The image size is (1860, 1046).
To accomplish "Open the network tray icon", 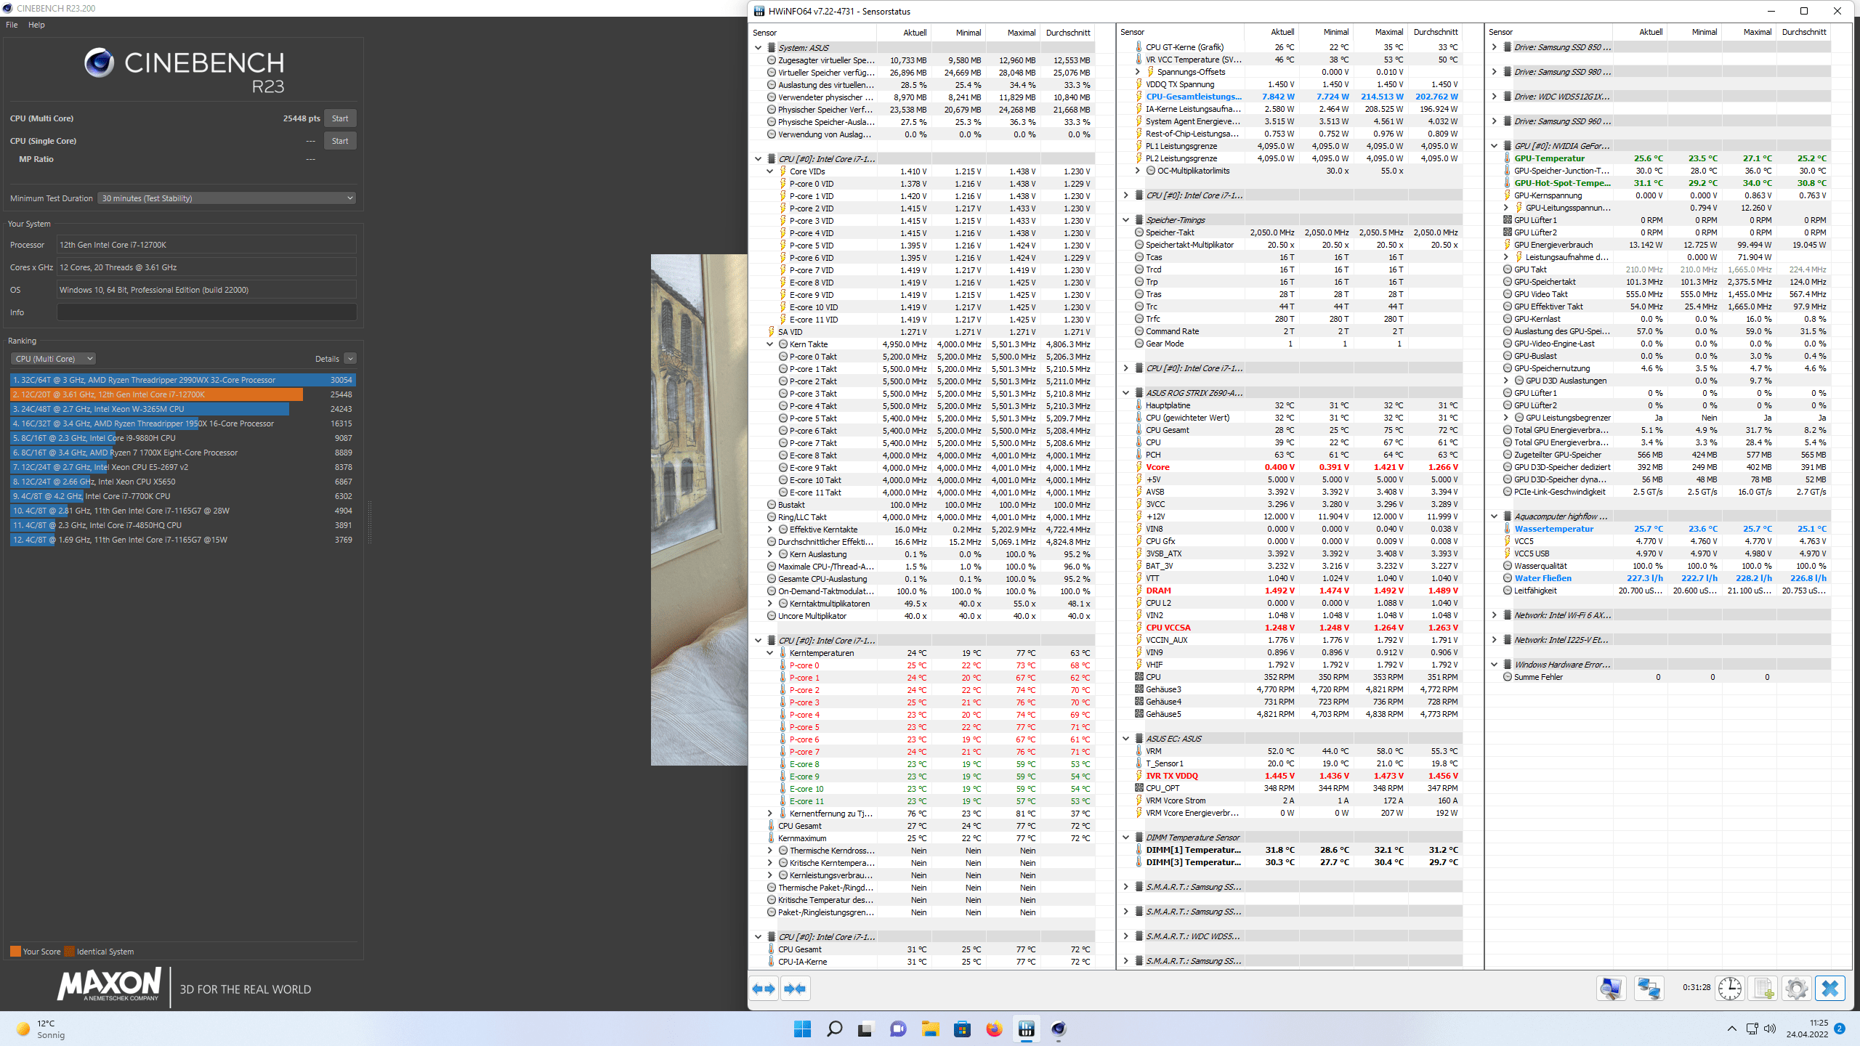I will click(1752, 1029).
